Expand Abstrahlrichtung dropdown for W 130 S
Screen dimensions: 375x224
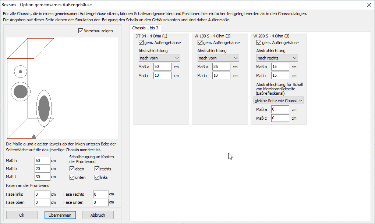click(218, 58)
